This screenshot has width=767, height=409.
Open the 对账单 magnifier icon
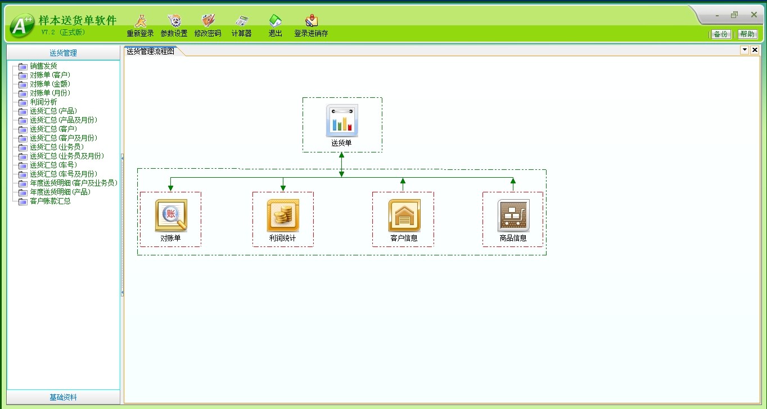tap(170, 215)
